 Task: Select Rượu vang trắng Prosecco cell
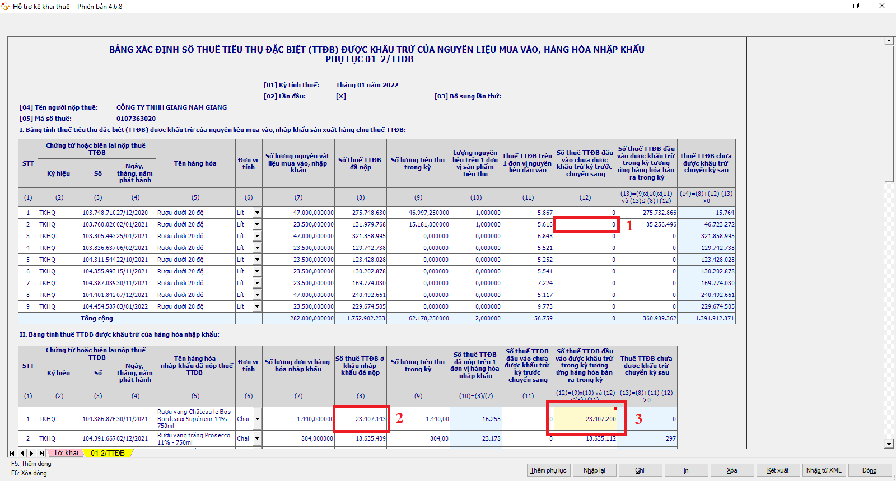coord(195,438)
